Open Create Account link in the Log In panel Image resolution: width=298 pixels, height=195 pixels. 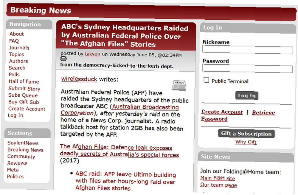[x=222, y=112]
